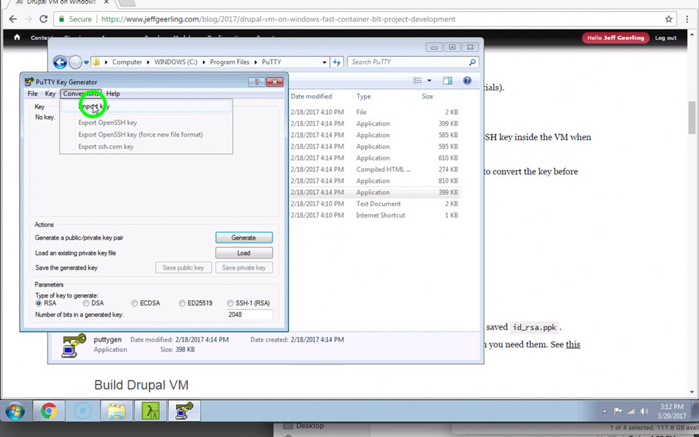Click the Log out link
Image resolution: width=699 pixels, height=437 pixels.
coord(665,38)
